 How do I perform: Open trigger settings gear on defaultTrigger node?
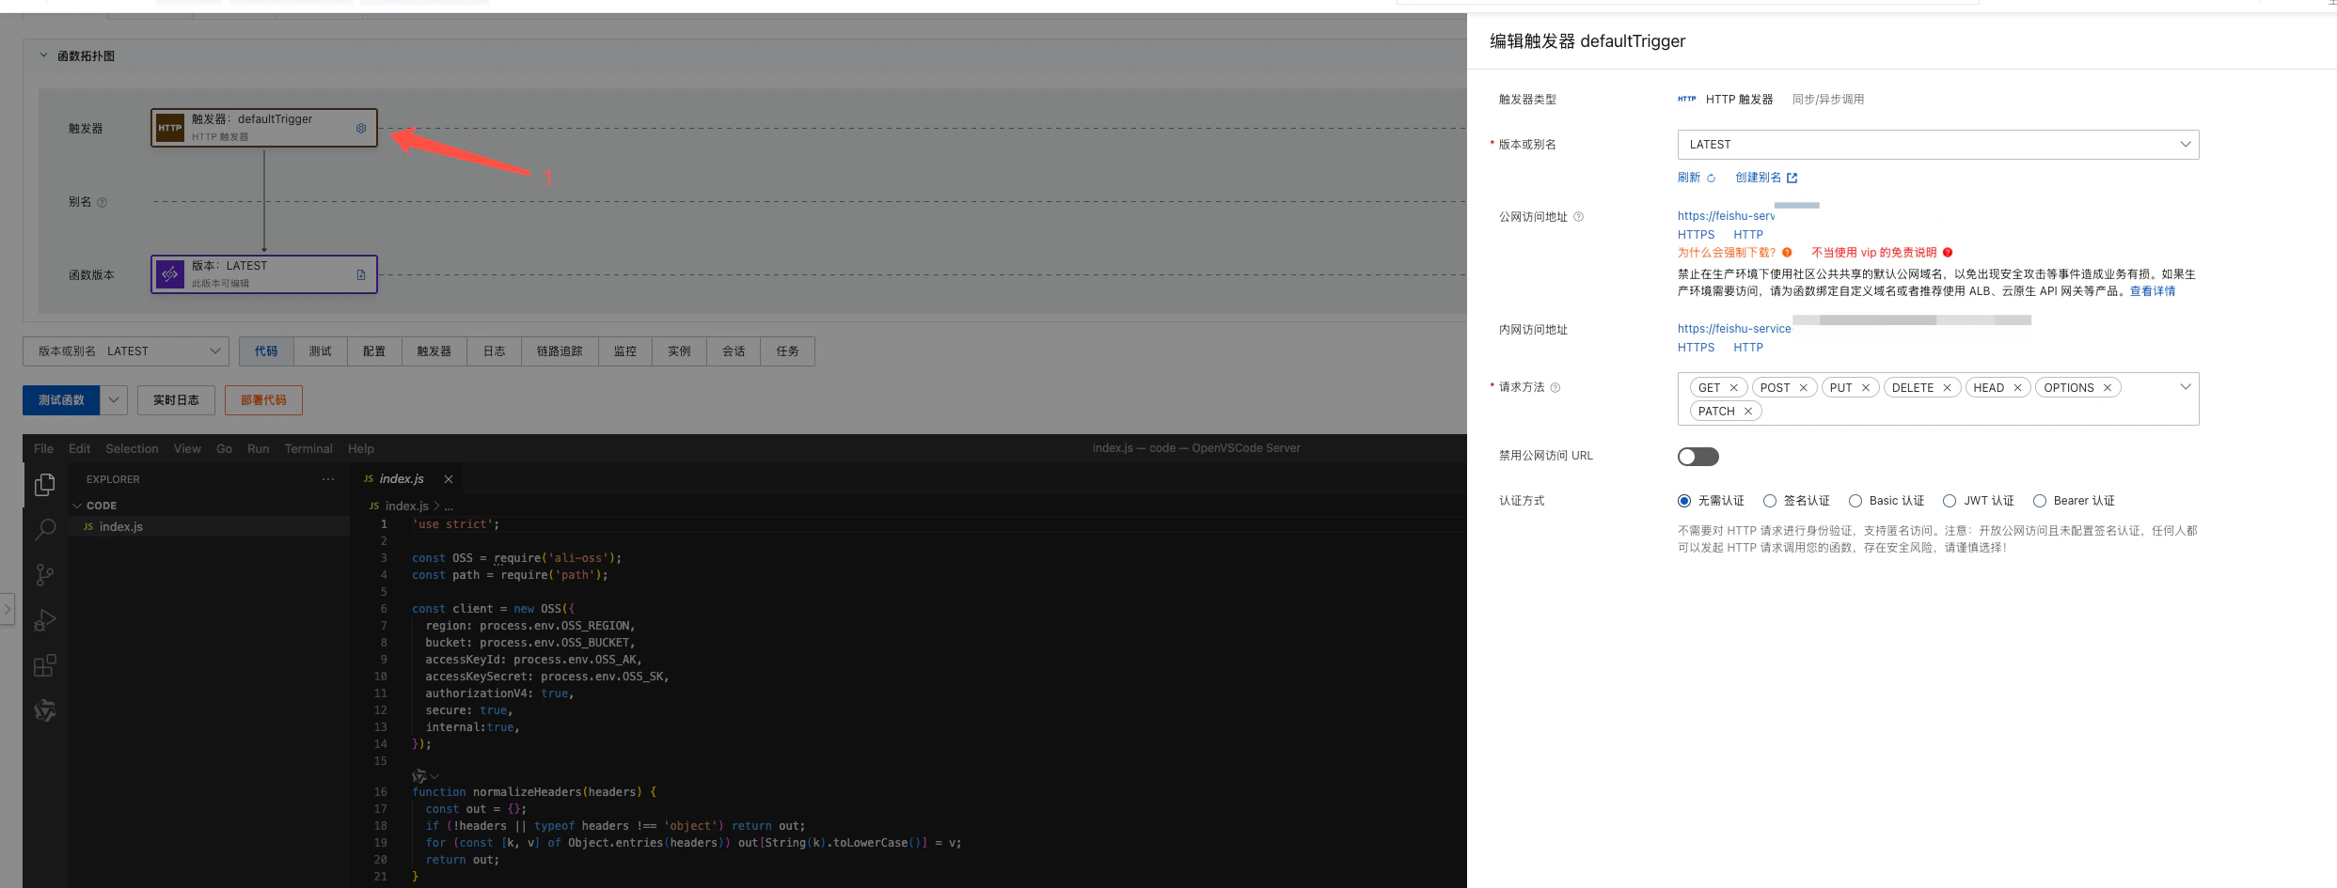[361, 128]
